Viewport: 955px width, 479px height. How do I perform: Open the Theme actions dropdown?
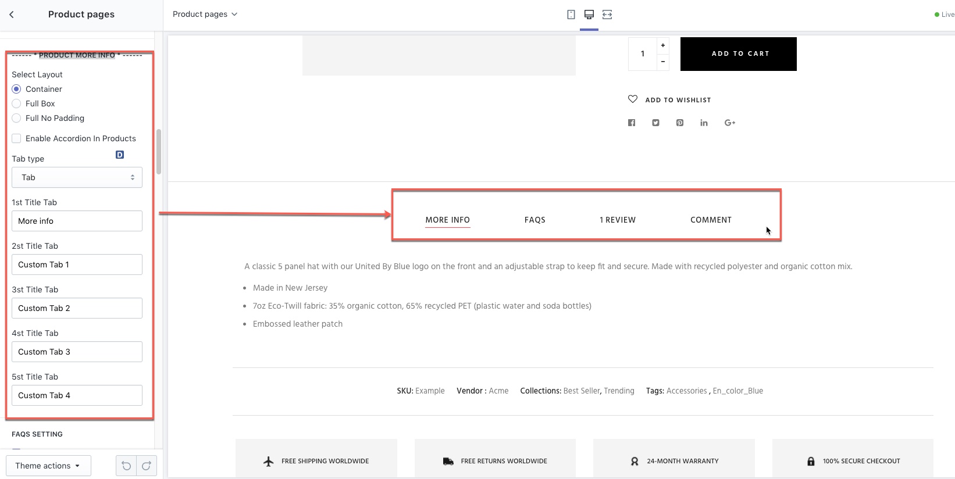tap(48, 466)
